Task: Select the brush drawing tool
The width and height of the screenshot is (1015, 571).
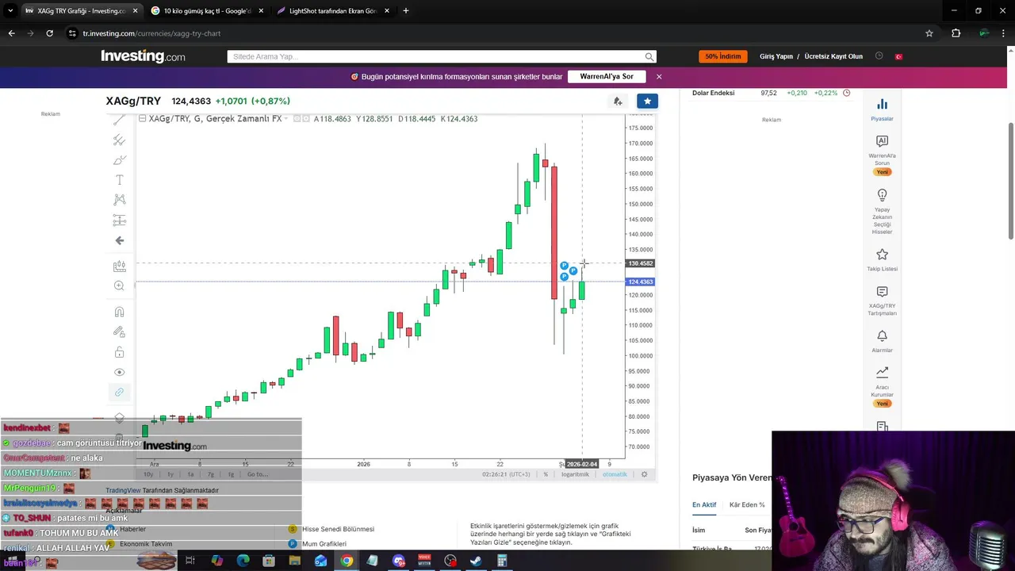Action: (x=119, y=160)
